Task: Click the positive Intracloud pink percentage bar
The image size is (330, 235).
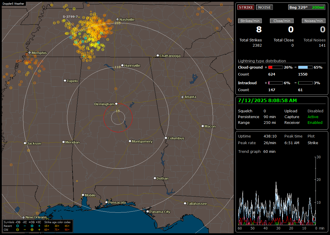Action: (275, 83)
